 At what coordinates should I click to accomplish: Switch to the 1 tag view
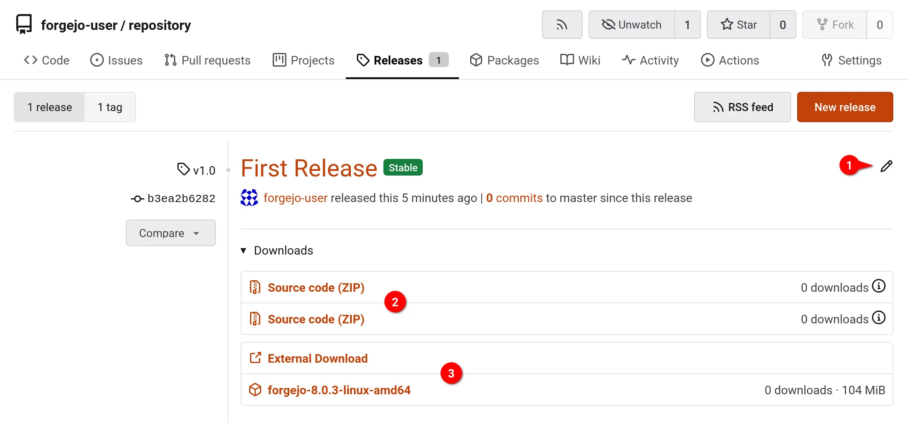point(110,107)
